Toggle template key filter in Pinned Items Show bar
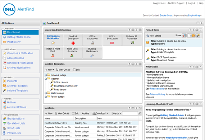Screen dimensions: 205x140 pos(198,35)
